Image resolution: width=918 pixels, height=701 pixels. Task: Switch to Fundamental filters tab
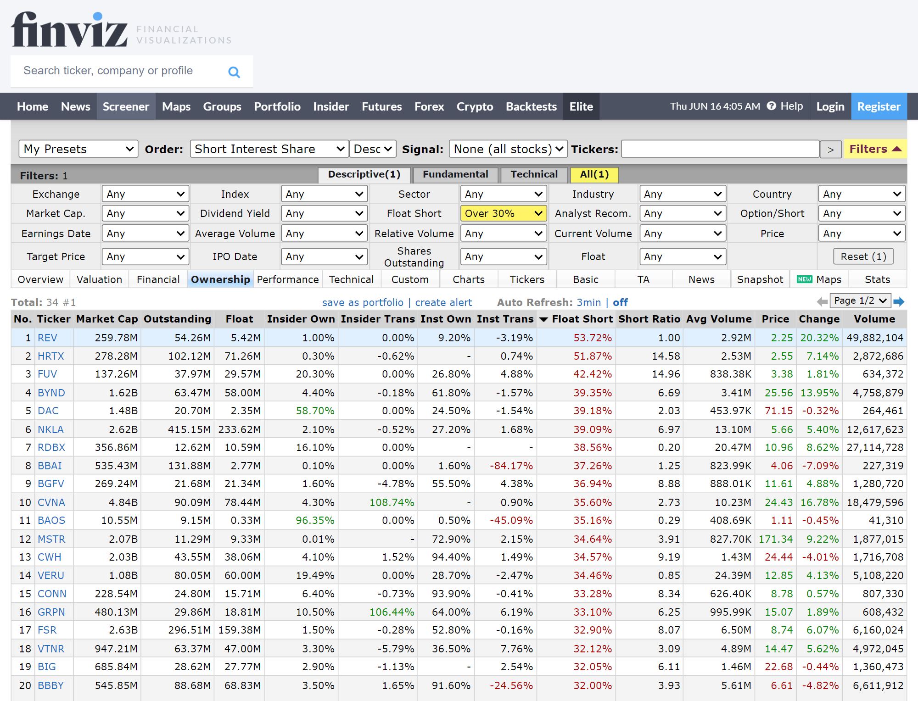455,174
